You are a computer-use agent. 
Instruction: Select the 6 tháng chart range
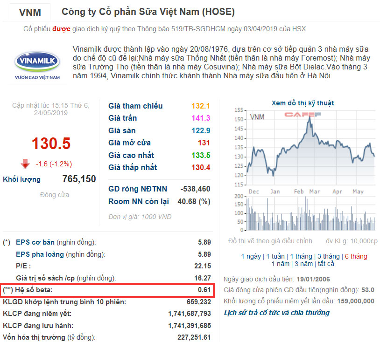pyautogui.click(x=356, y=256)
